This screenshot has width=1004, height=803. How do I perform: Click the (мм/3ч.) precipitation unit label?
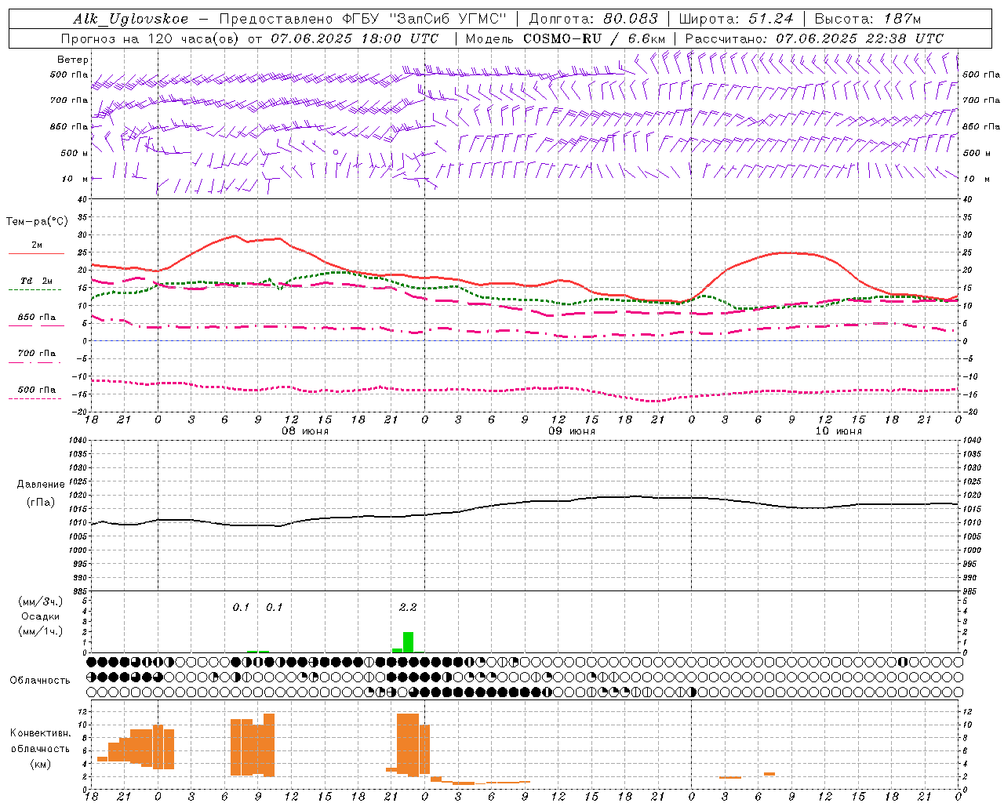[x=41, y=601]
